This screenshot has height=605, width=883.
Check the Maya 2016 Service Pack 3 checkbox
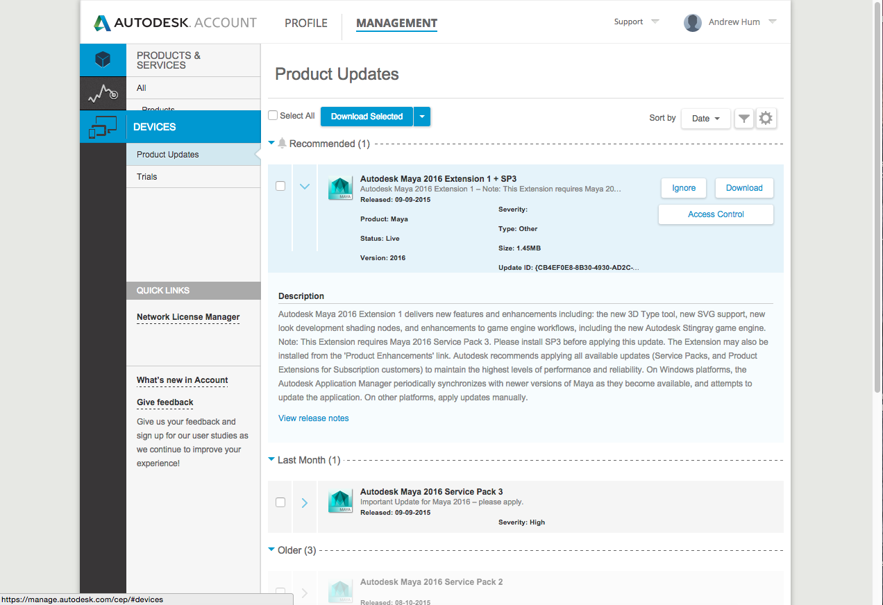(280, 502)
